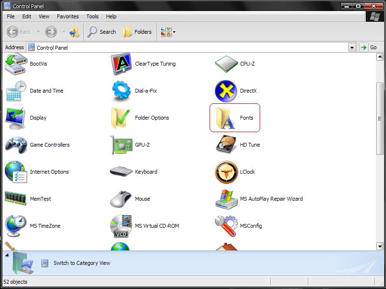The image size is (386, 289).
Task: Launch the MSConfig wrench icon
Action: click(x=226, y=226)
